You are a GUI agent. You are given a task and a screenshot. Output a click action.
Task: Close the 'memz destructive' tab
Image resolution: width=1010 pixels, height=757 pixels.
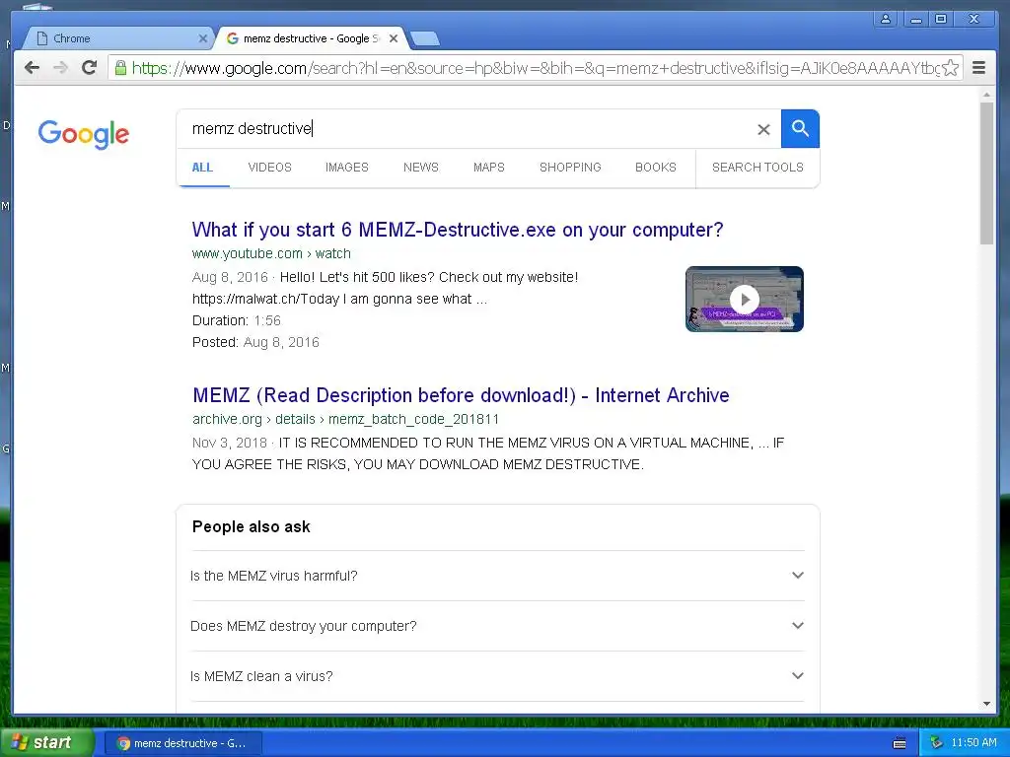pyautogui.click(x=394, y=38)
